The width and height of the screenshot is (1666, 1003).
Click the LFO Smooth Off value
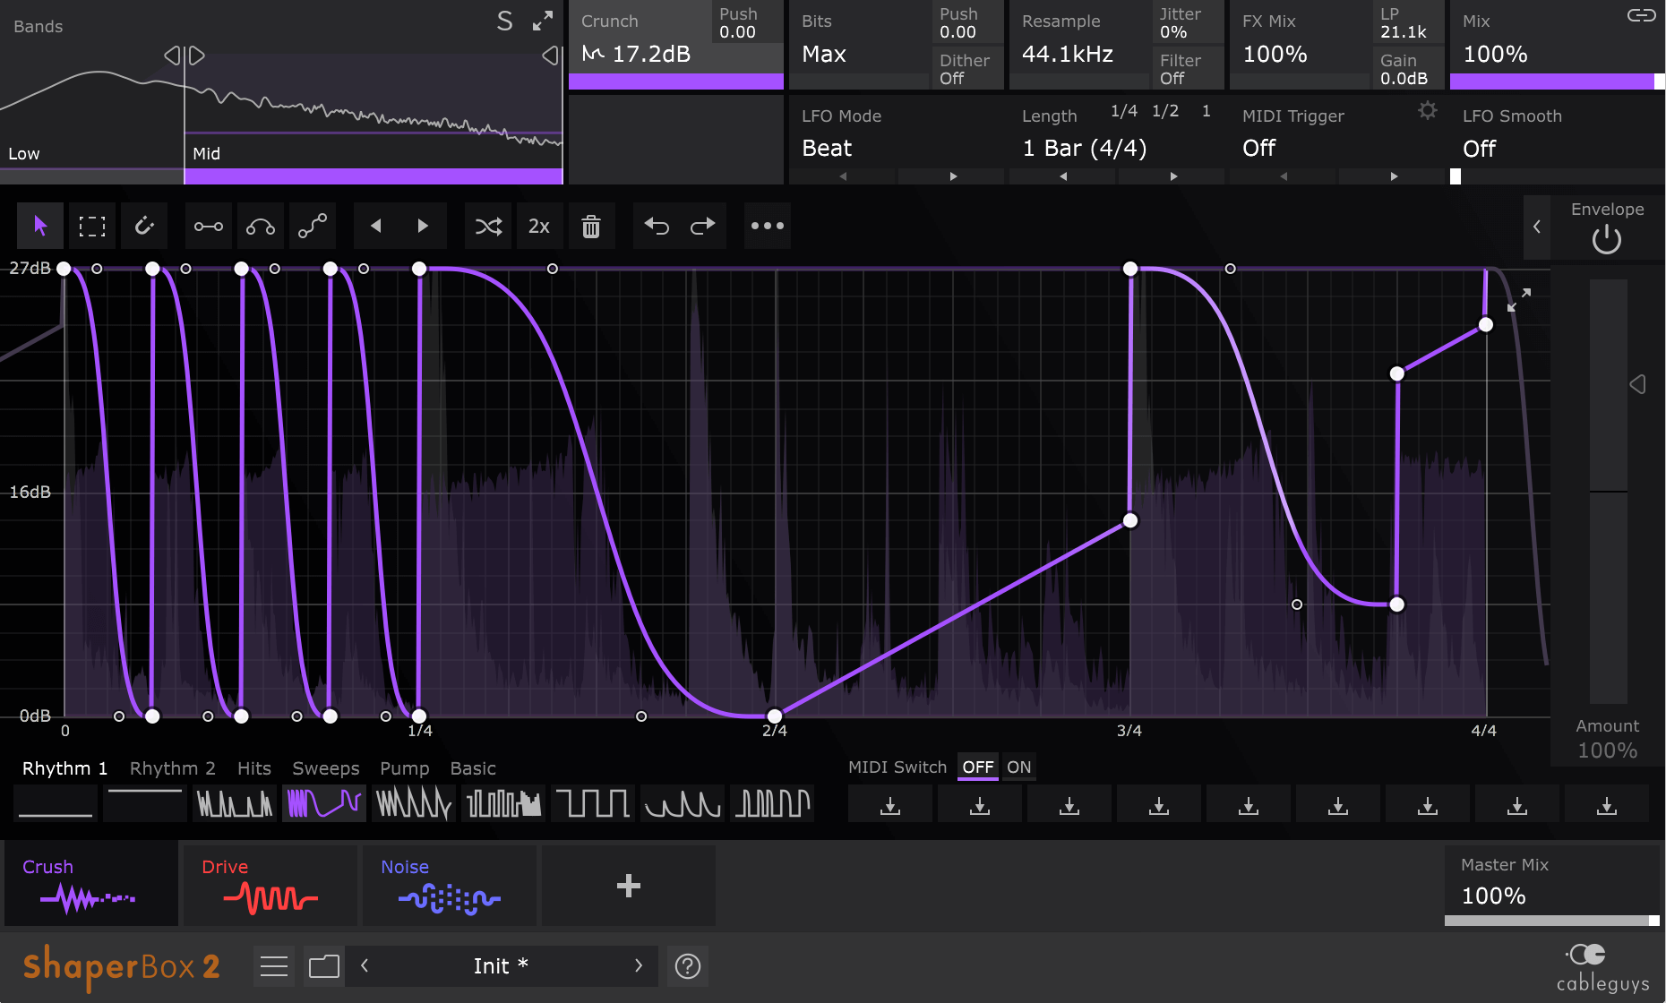click(1480, 149)
